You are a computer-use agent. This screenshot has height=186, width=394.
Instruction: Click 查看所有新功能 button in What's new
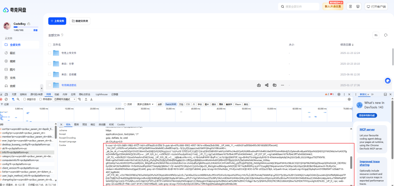367,116
